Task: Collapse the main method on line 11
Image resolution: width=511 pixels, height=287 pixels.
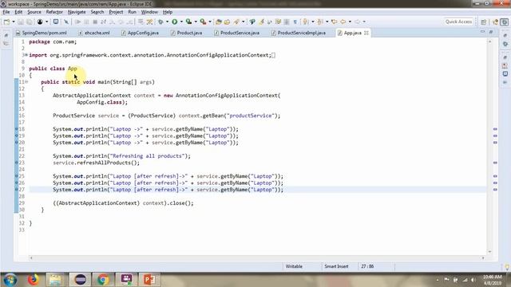Action: coord(26,82)
